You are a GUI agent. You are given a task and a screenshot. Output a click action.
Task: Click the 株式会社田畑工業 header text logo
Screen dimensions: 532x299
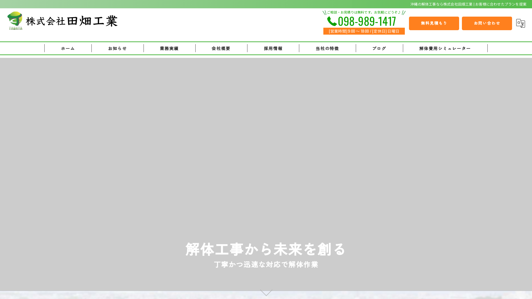tap(71, 20)
